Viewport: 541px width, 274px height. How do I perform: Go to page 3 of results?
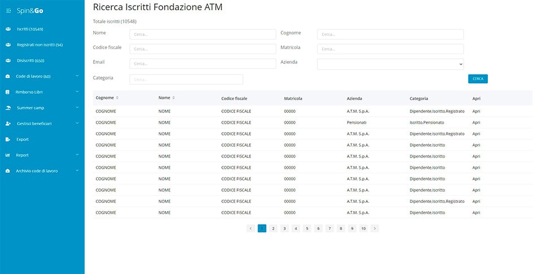point(284,228)
